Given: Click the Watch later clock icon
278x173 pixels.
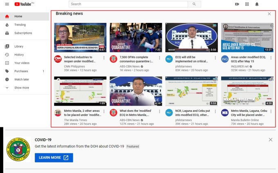Looking at the screenshot, I should (7, 80).
